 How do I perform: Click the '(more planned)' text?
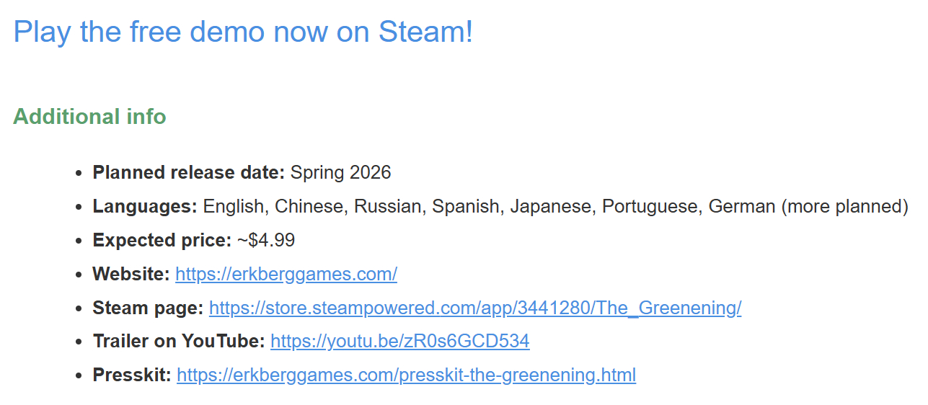click(844, 207)
